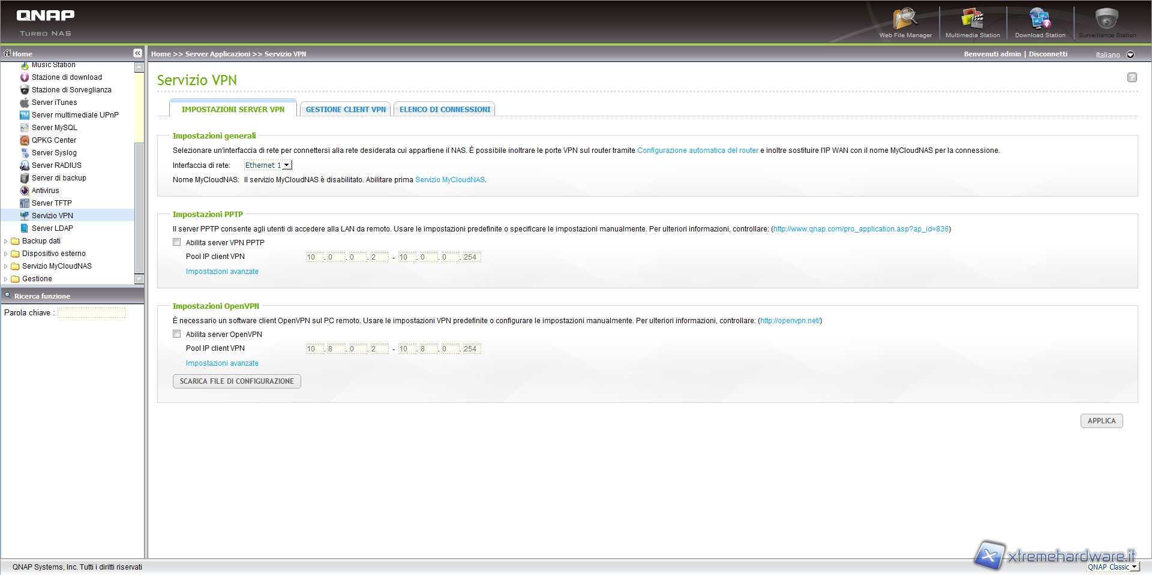Screen dimensions: 1152x575
Task: Open Web File Manager icon
Action: pyautogui.click(x=905, y=21)
